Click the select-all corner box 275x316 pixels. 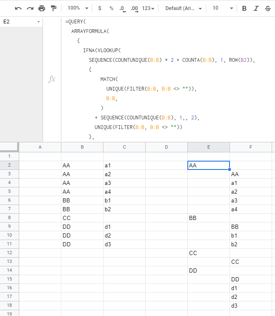click(x=9, y=147)
